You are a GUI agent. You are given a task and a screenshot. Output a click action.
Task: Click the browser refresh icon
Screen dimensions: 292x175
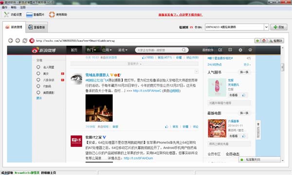click(x=25, y=40)
